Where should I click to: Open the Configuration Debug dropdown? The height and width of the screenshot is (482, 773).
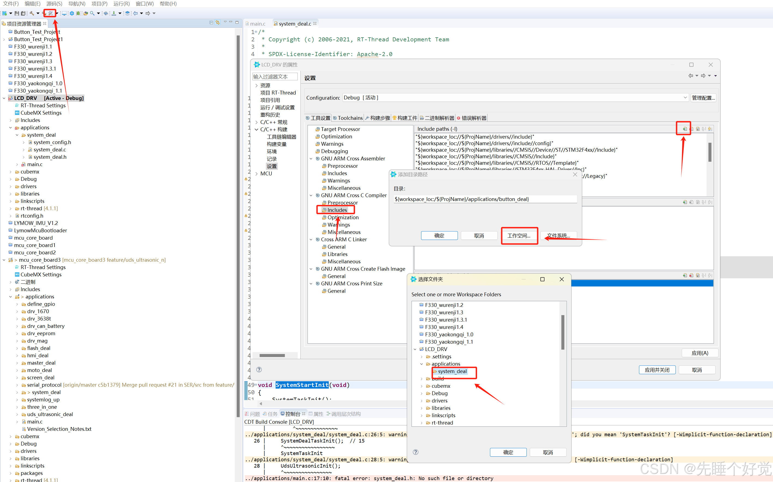pos(685,97)
